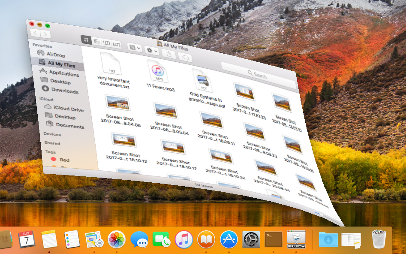Switch to Cover Flow view
Image resolution: width=406 pixels, height=254 pixels.
coord(117,45)
